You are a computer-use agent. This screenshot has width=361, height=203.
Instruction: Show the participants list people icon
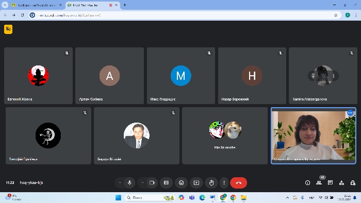pyautogui.click(x=319, y=183)
